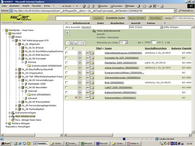Screen dimensions: 195x146
Task: Click signature icon in BVA row
Action: [88, 83]
